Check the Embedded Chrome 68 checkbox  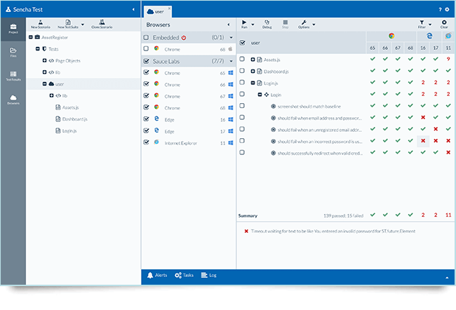[147, 48]
